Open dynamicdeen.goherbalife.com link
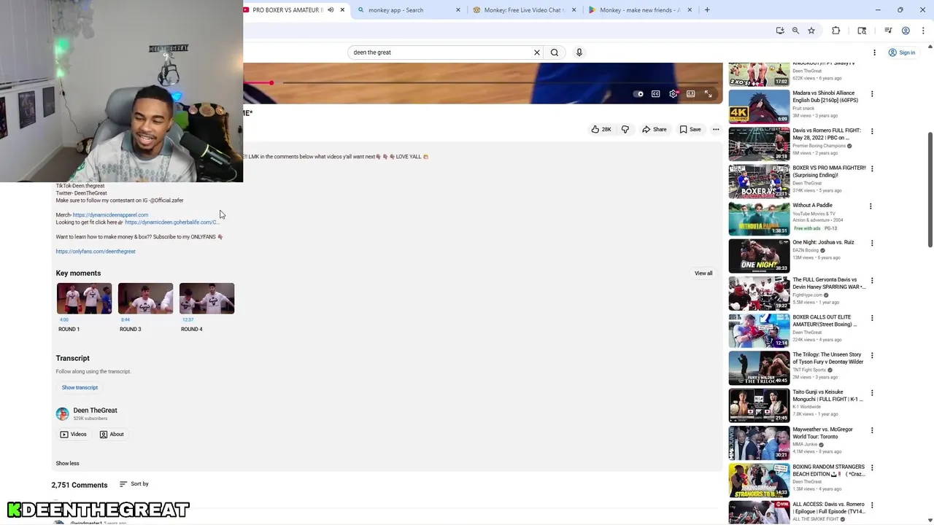Viewport: 934px width, 525px height. (x=171, y=222)
